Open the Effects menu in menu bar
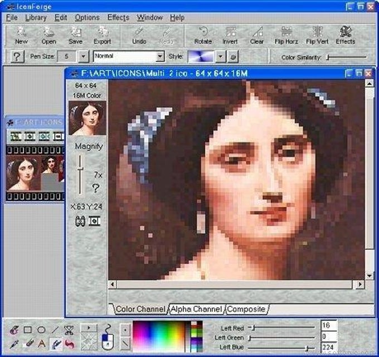379x357 pixels. pos(118,18)
